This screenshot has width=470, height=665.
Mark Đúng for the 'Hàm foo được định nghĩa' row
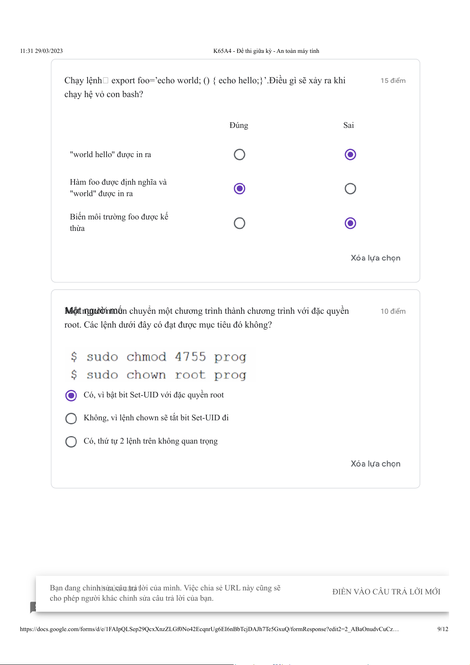click(x=240, y=189)
